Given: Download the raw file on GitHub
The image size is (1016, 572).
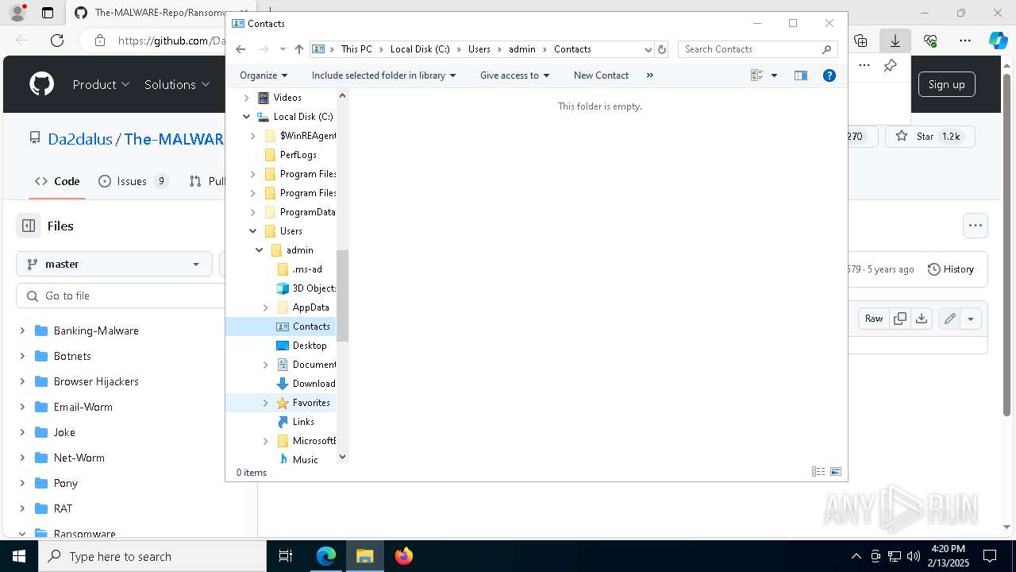Looking at the screenshot, I should 921,319.
